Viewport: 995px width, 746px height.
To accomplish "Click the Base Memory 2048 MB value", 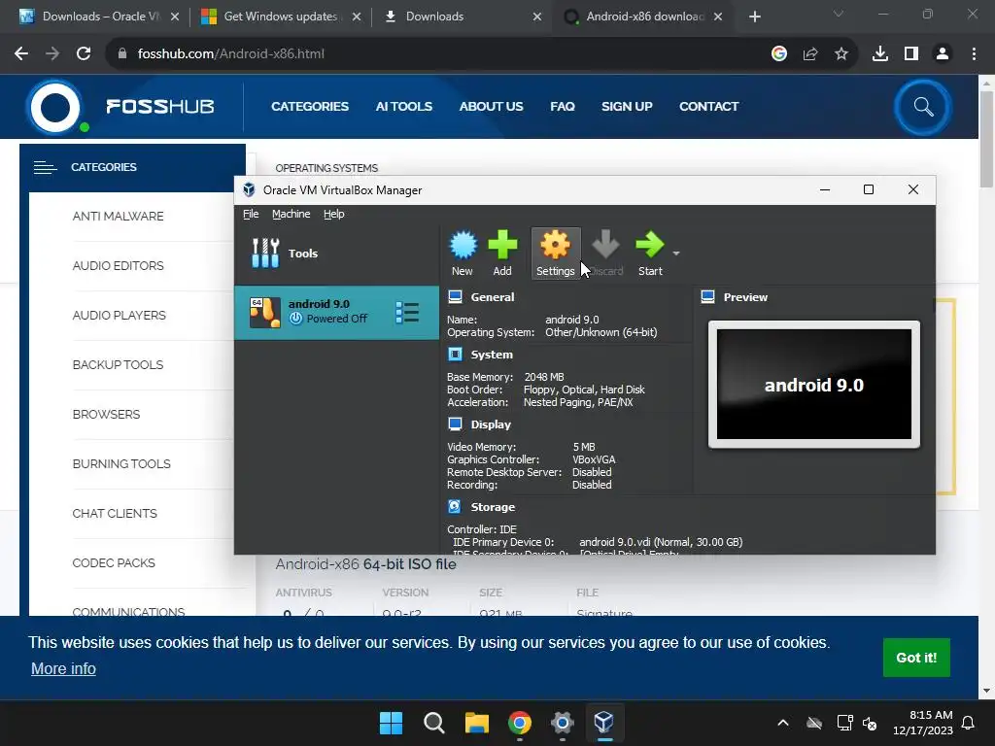I will click(544, 377).
